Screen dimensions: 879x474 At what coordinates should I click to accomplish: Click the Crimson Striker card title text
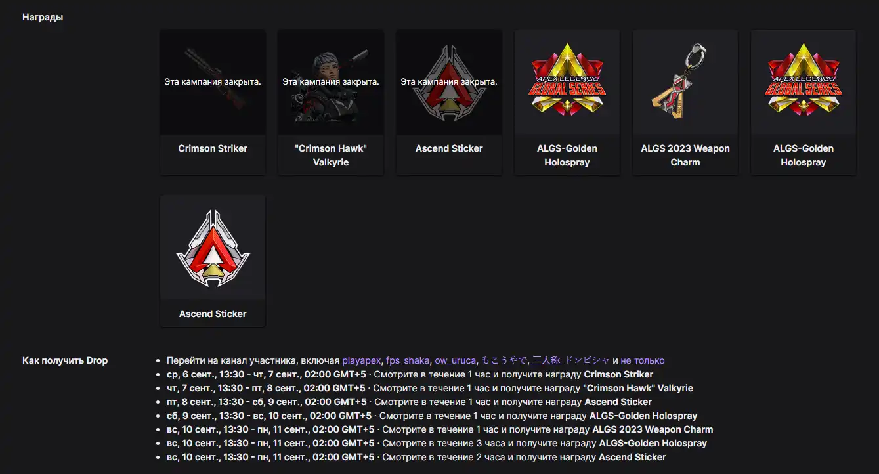pyautogui.click(x=213, y=148)
